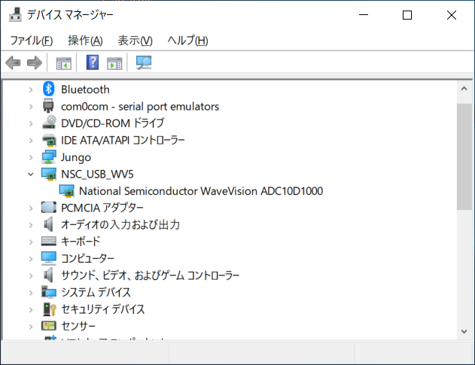Click the scrollbar up arrow
Screen dimensions: 475x365
pos(464,89)
